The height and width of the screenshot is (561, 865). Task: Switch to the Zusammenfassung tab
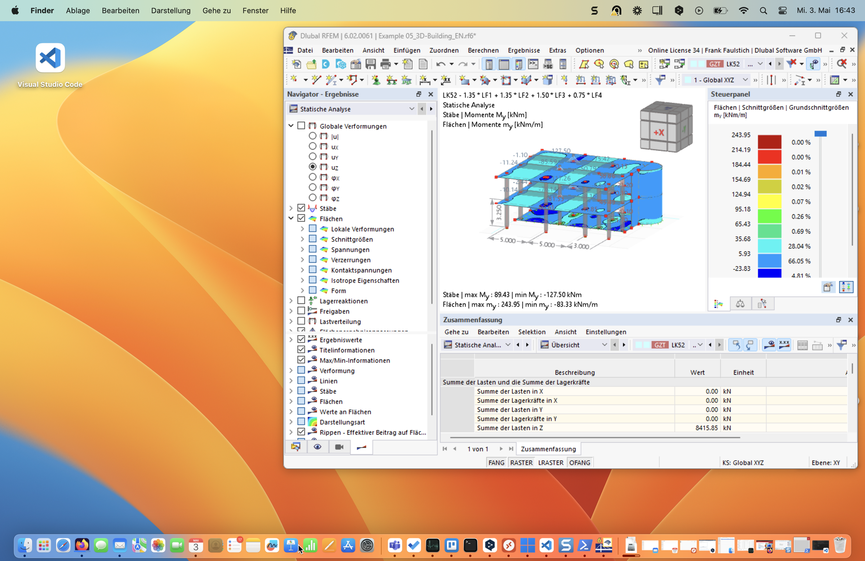click(549, 449)
